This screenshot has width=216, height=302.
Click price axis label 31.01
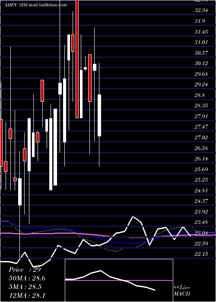pyautogui.click(x=201, y=42)
